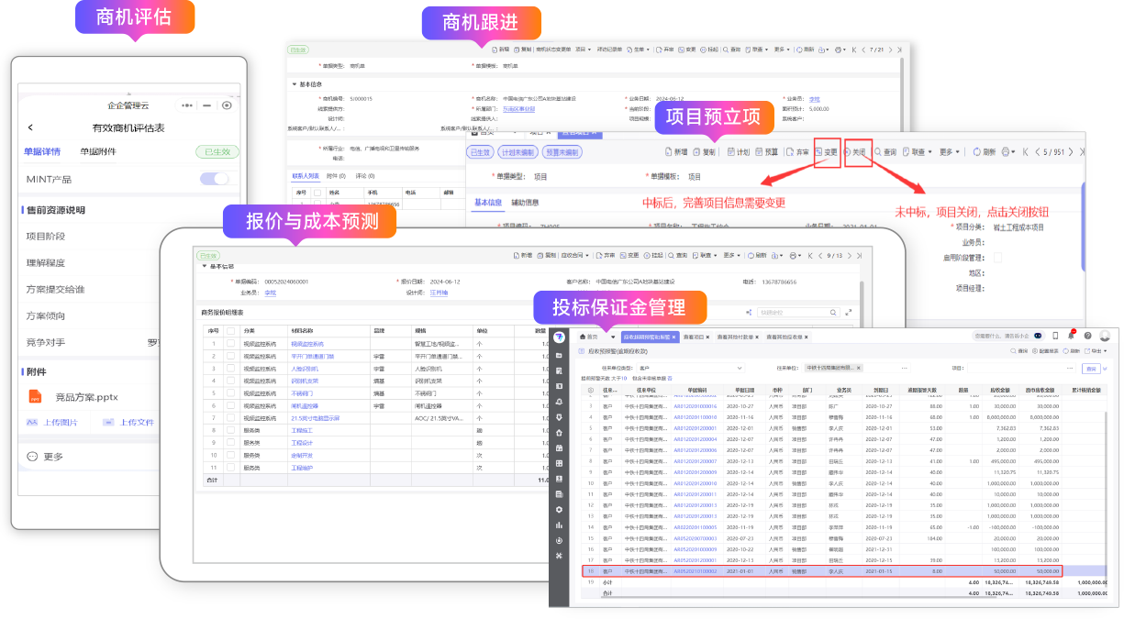Click the 上传图片 link

pyautogui.click(x=57, y=423)
